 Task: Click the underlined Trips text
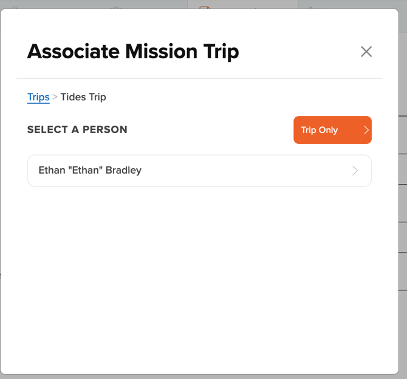pos(38,97)
